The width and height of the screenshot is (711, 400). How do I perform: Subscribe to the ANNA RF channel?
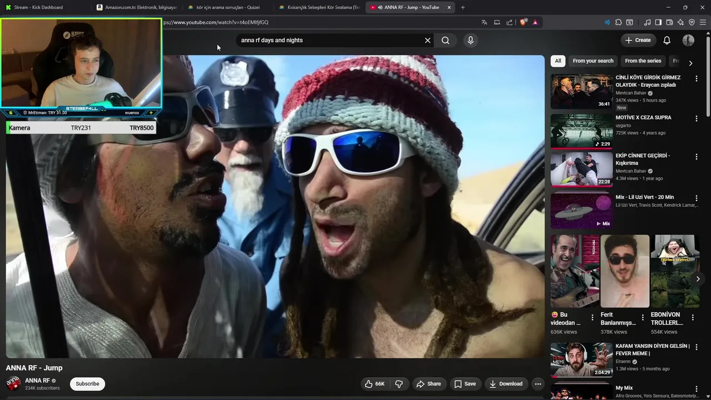click(x=87, y=384)
